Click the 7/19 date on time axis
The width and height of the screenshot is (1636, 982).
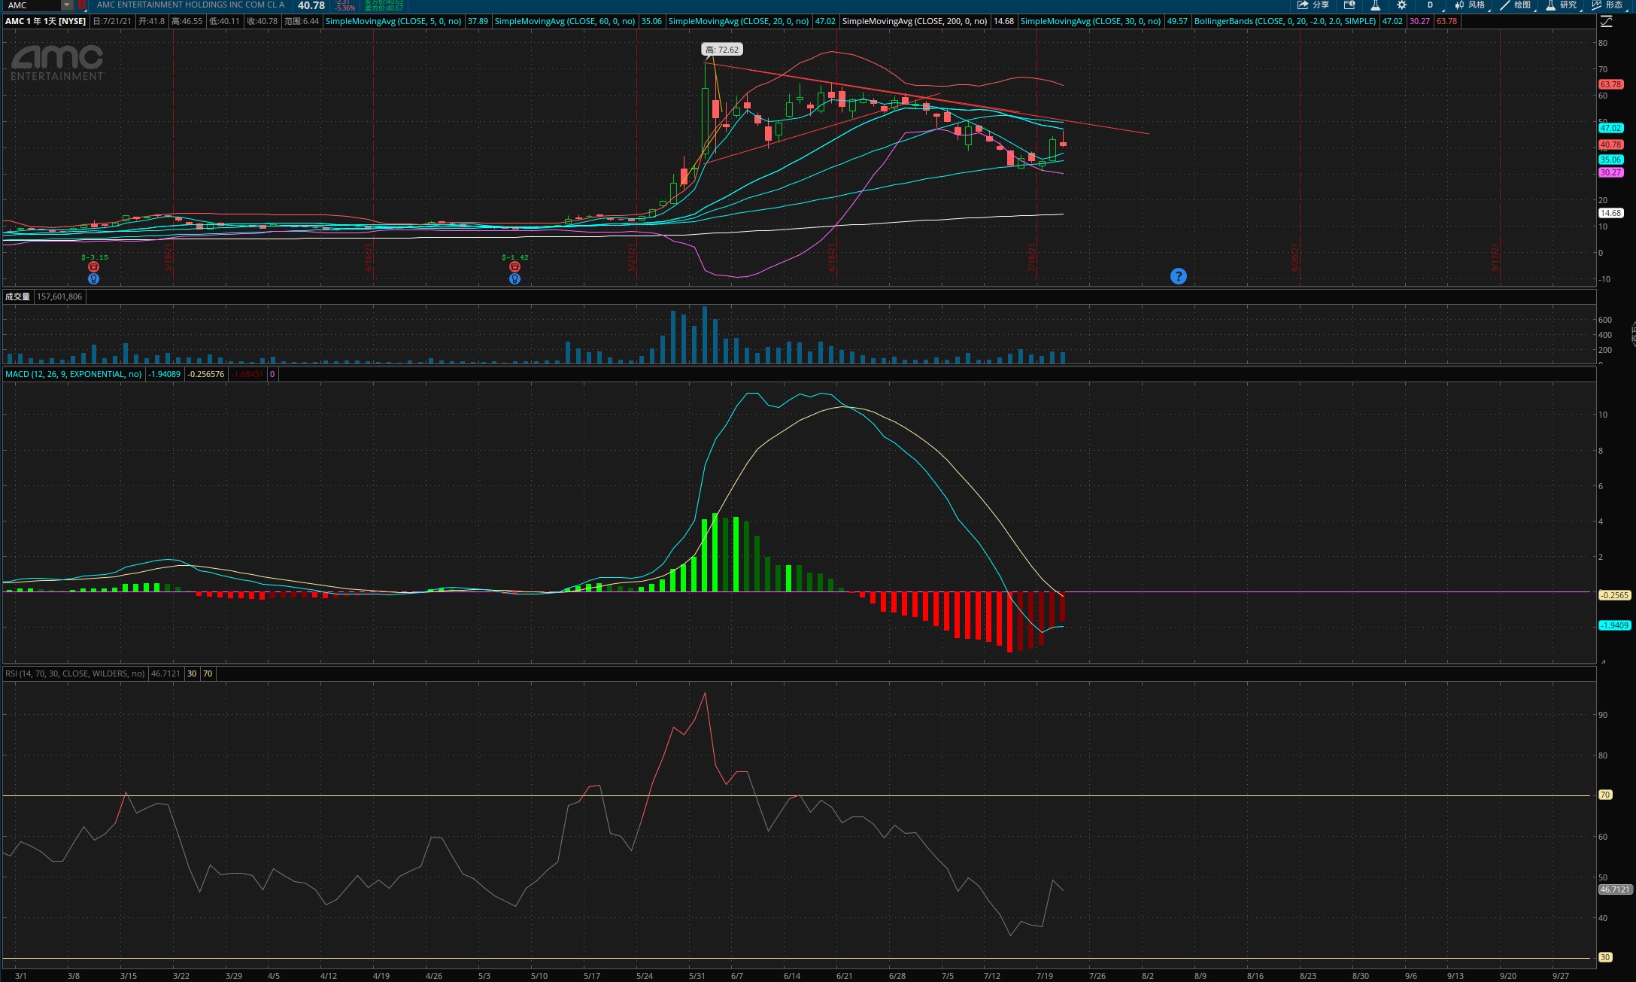pyautogui.click(x=1045, y=976)
